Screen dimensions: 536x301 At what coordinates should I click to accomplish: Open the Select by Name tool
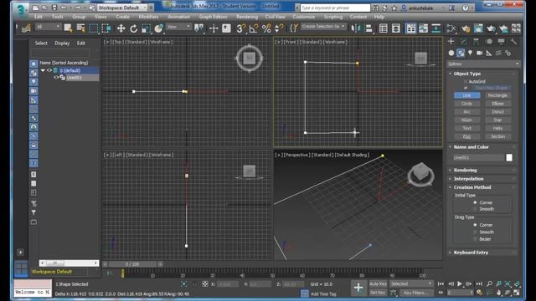click(81, 28)
